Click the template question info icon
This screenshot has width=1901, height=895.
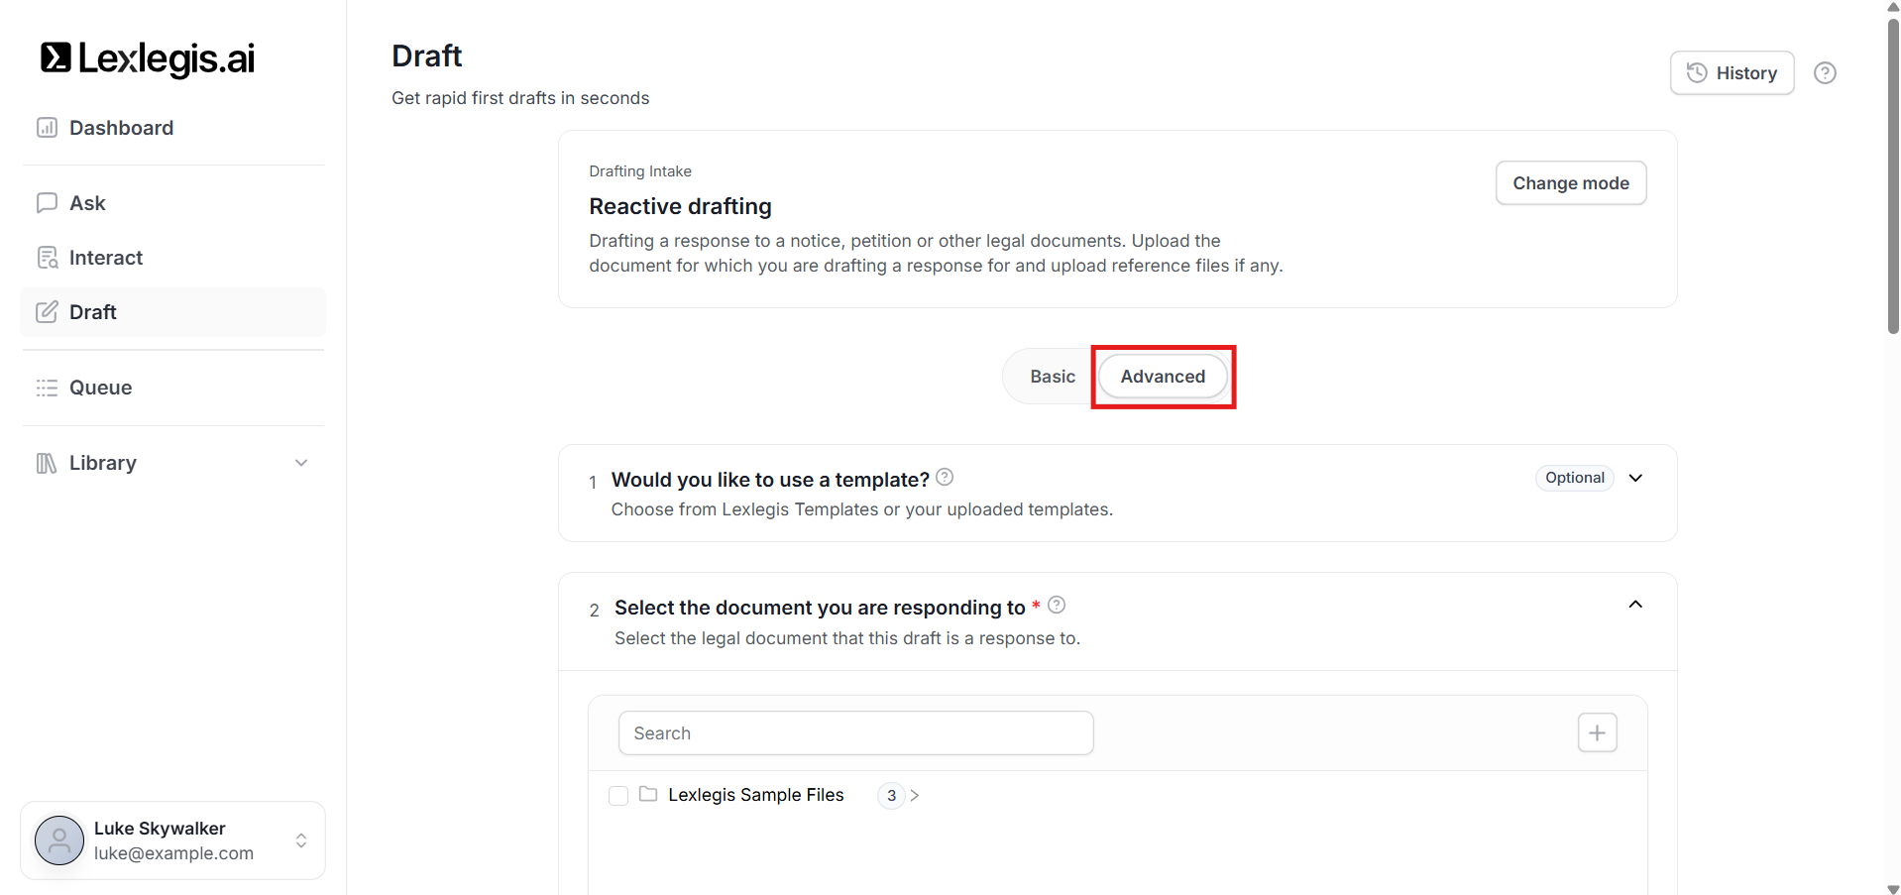(945, 478)
